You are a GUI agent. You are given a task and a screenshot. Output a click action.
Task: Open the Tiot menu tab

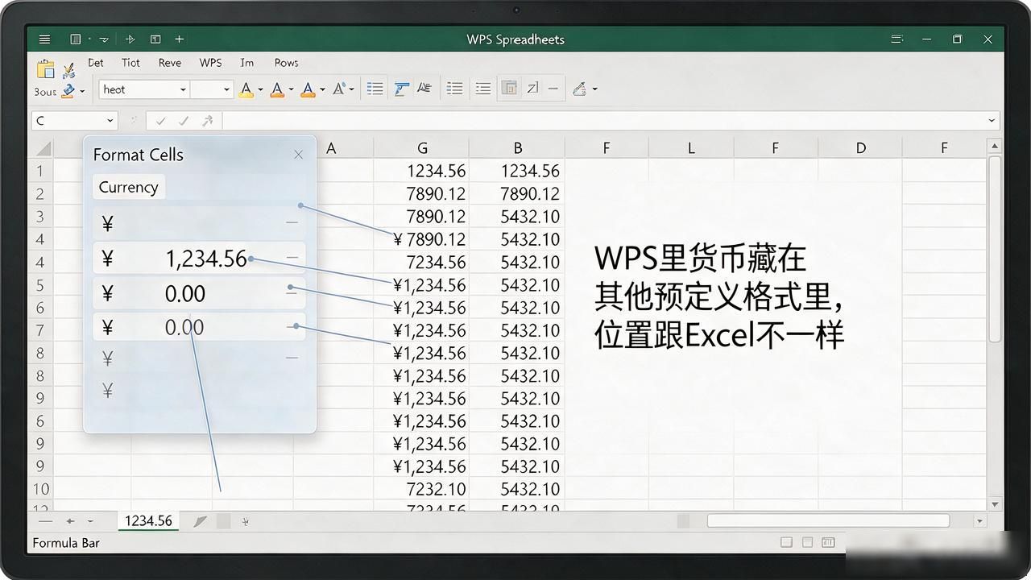point(130,62)
